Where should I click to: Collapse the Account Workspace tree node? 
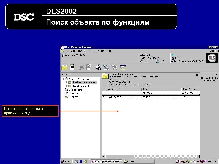(x=63, y=79)
